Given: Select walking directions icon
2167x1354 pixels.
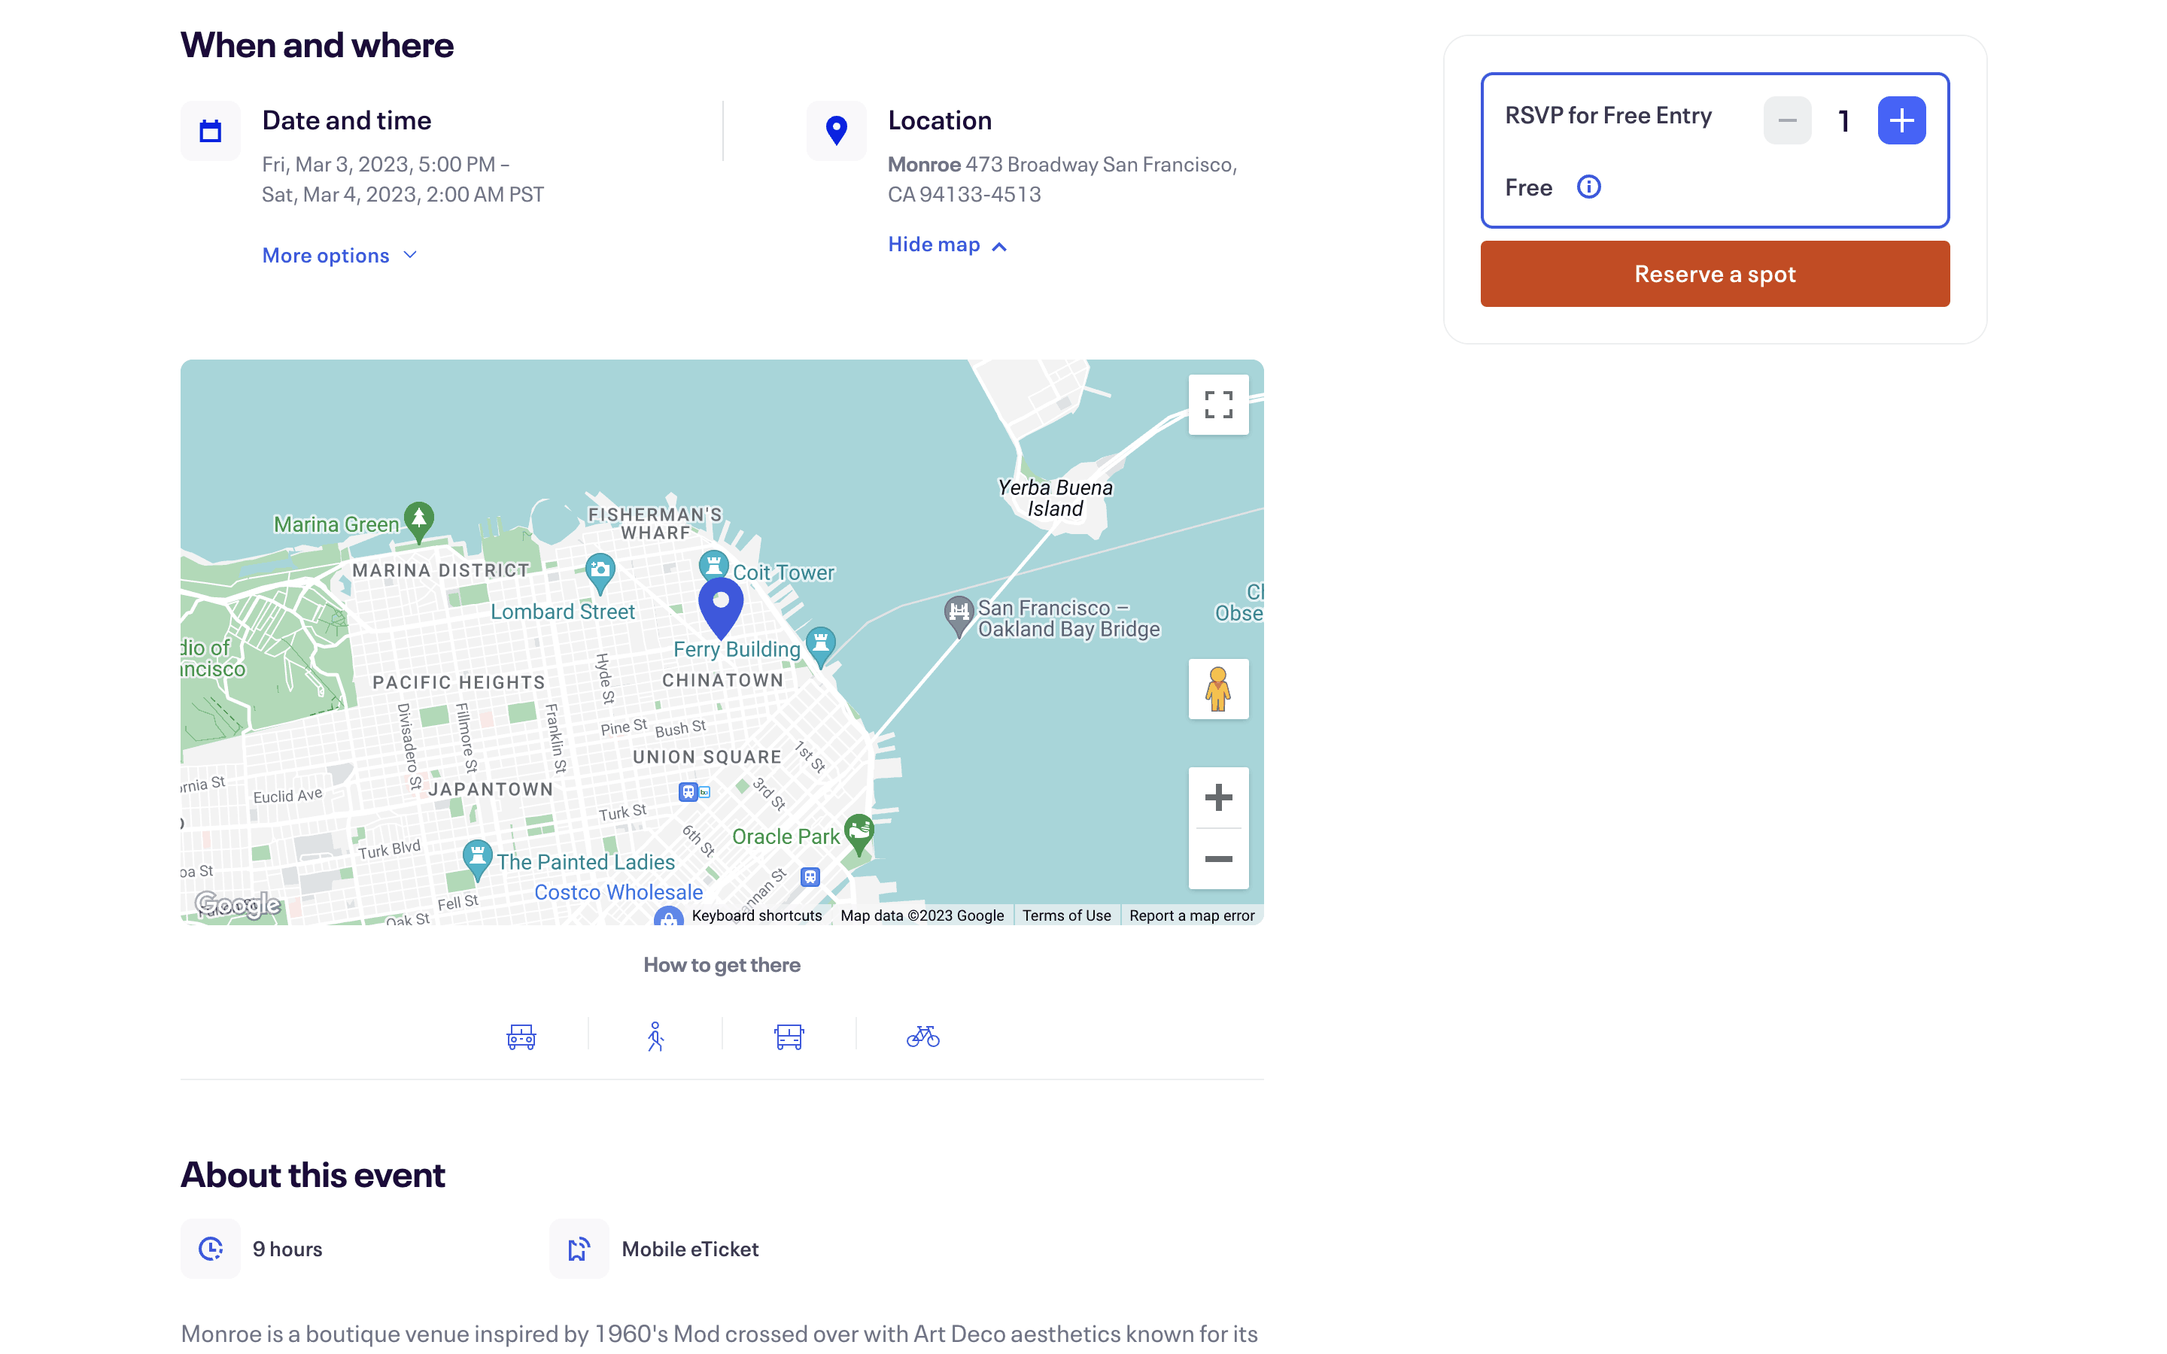Looking at the screenshot, I should coord(655,1037).
